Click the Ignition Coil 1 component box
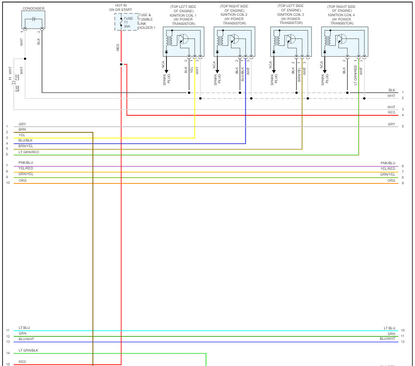 (184, 41)
